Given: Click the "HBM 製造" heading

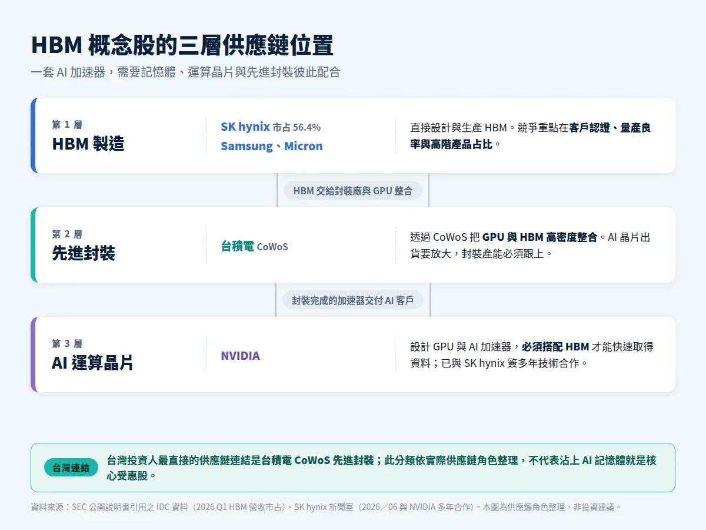Looking at the screenshot, I should [88, 144].
